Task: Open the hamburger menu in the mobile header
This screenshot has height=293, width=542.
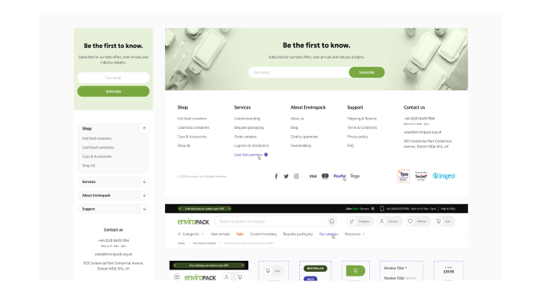Action: pos(177,277)
